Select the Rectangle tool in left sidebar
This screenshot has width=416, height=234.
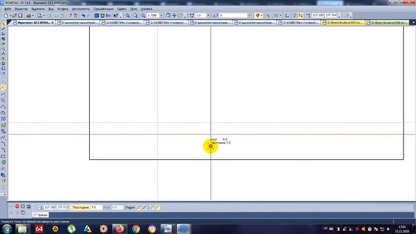click(x=3, y=157)
